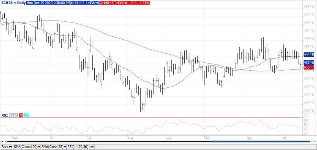317x150 pixels.
Task: Click the Mon Dec 15 2025 date field
Action: click(x=39, y=3)
